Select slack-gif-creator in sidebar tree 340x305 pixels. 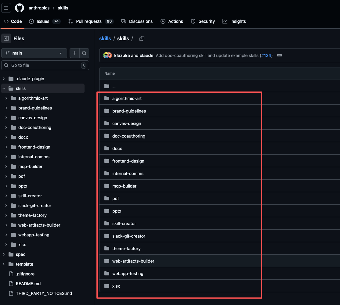pyautogui.click(x=35, y=206)
